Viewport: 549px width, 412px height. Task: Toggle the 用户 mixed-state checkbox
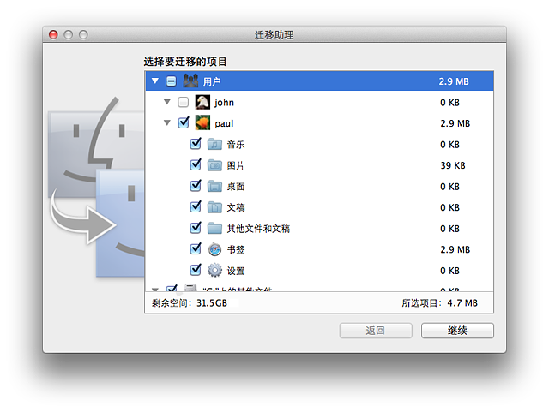point(172,81)
